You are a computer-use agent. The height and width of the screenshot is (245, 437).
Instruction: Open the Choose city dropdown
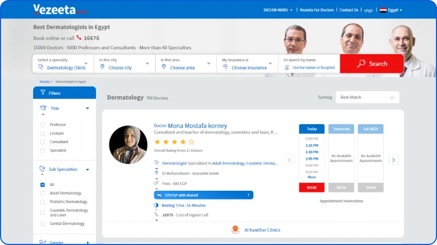pos(125,64)
